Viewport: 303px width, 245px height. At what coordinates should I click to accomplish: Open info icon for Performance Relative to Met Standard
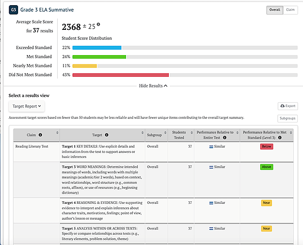pyautogui.click(x=280, y=137)
